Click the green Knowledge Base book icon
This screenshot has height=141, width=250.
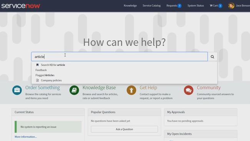[x=74, y=90]
